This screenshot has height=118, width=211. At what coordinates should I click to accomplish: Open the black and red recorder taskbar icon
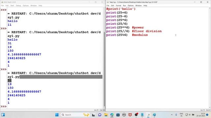click(136, 115)
